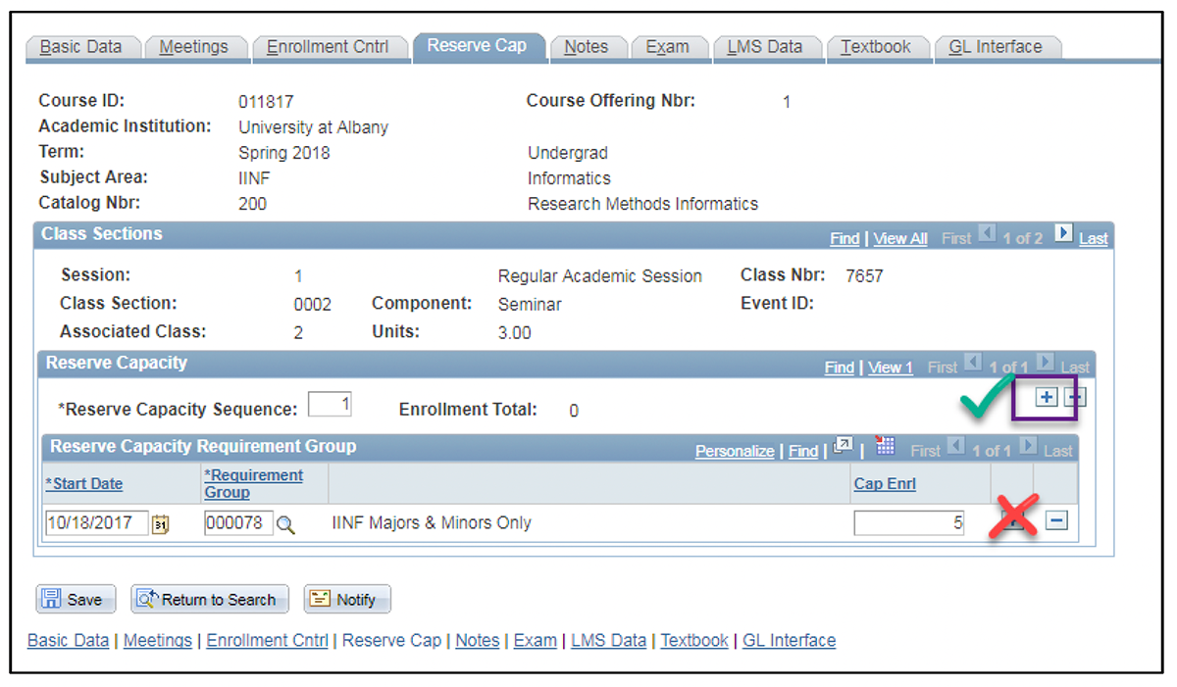Open GL Interface from the bottom links
Viewport: 1177px width, 687px height.
[789, 641]
